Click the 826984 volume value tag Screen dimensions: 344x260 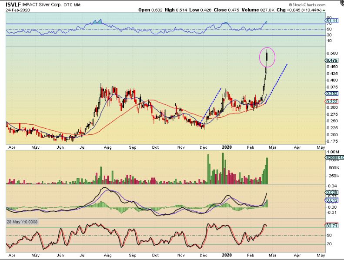(x=334, y=157)
